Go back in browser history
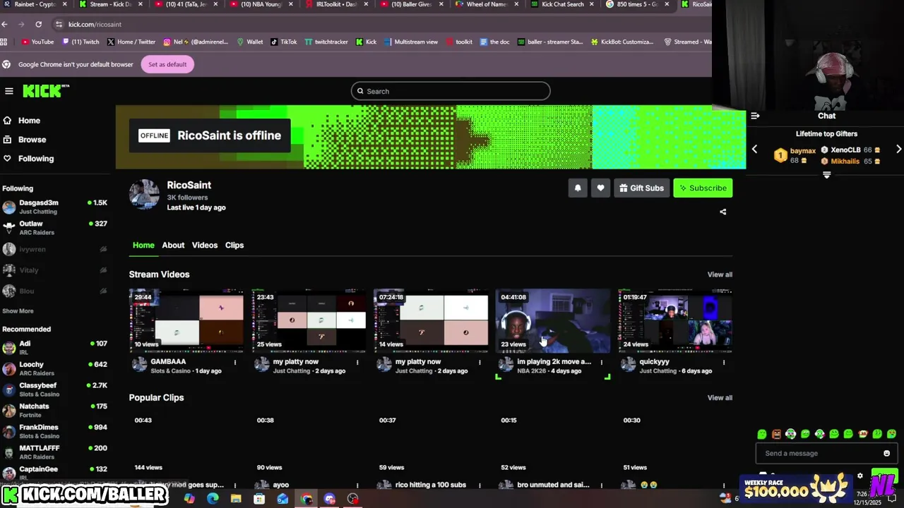This screenshot has width=904, height=508. click(5, 24)
